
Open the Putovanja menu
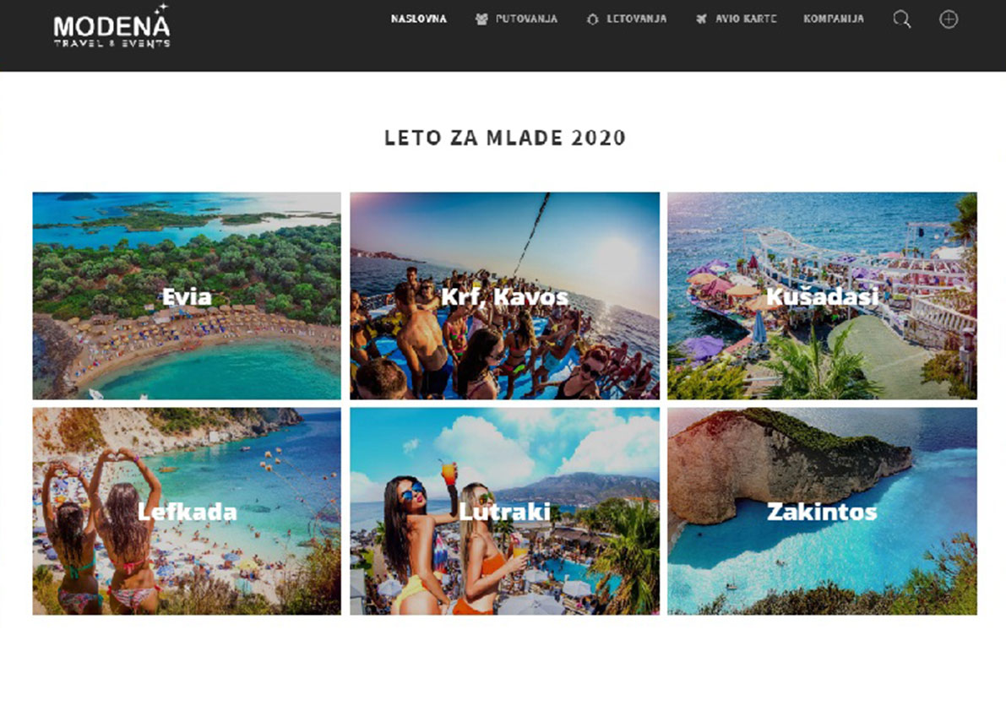(526, 19)
